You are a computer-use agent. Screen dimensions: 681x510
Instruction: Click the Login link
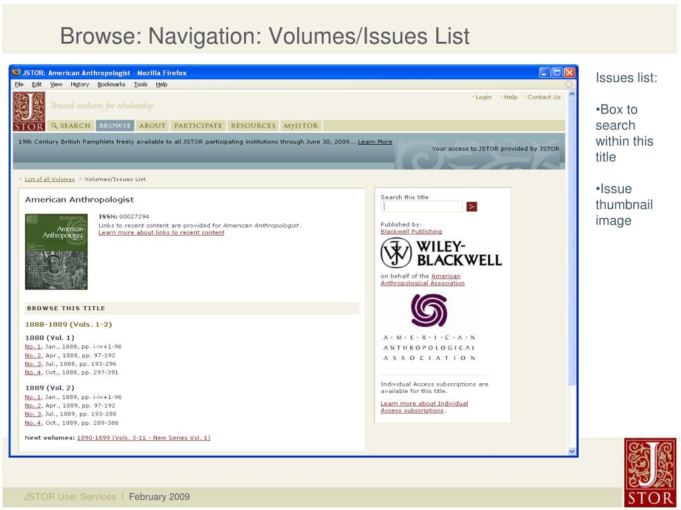click(x=483, y=97)
